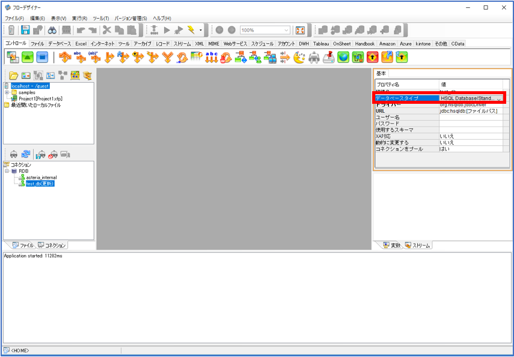
Task: Click the green Start component icon
Action: click(x=28, y=57)
